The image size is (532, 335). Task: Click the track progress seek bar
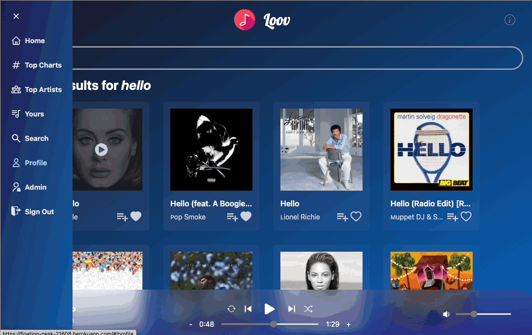270,324
